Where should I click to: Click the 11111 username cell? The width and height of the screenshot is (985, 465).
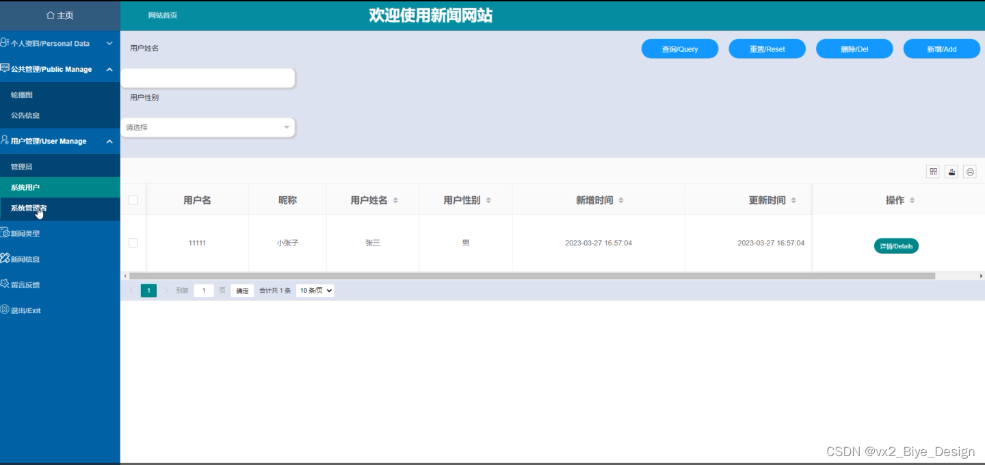point(197,243)
